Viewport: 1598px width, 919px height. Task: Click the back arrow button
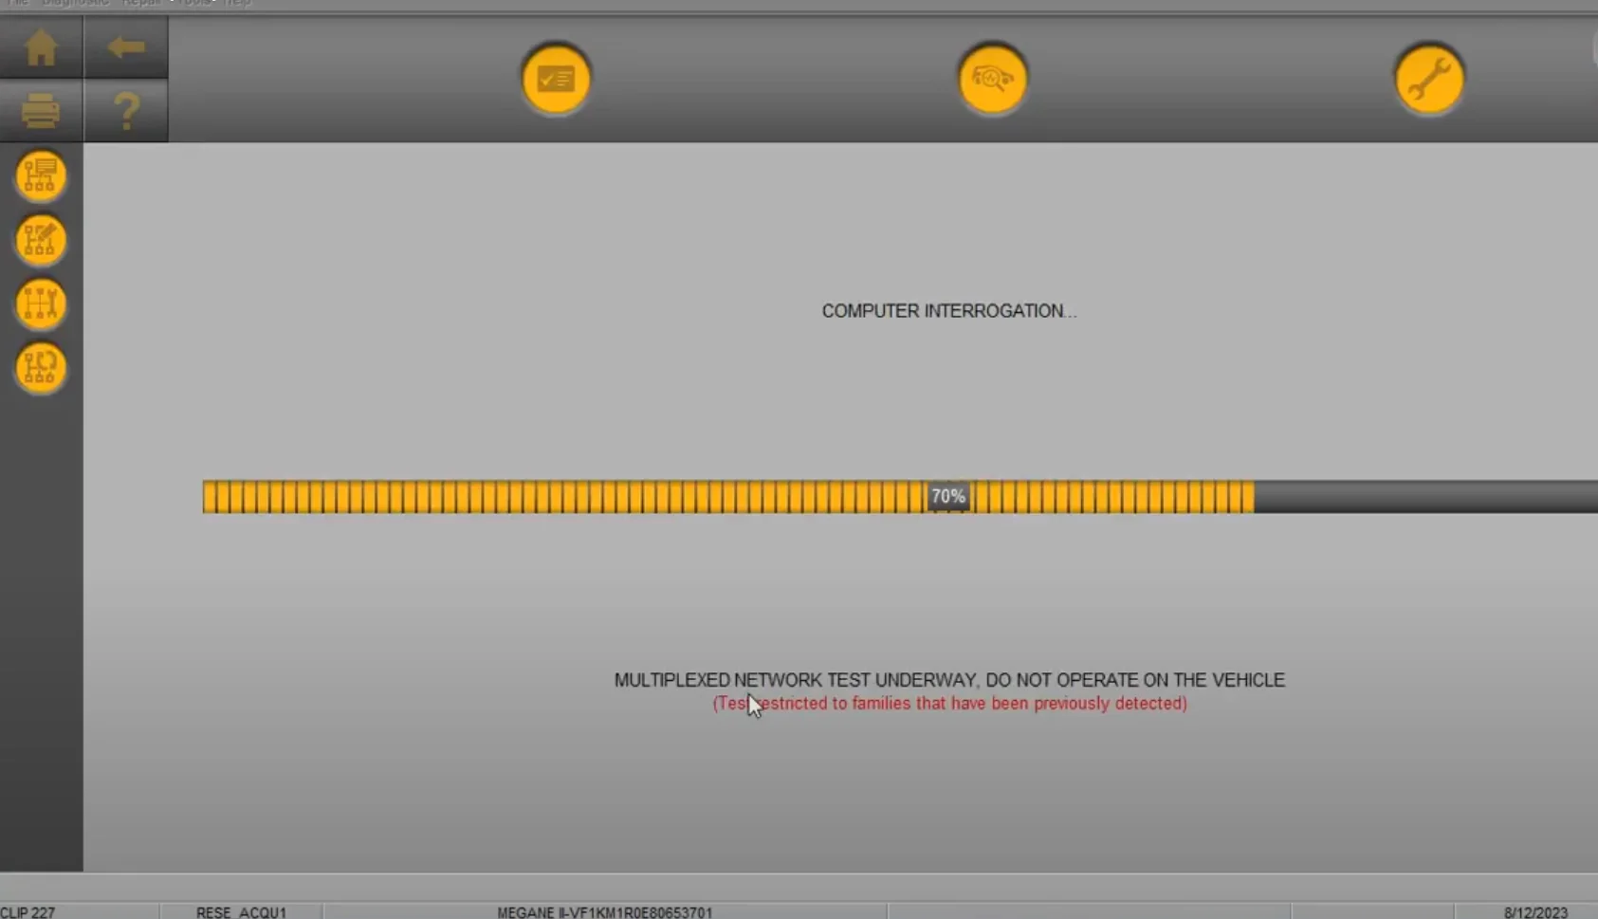click(x=126, y=47)
